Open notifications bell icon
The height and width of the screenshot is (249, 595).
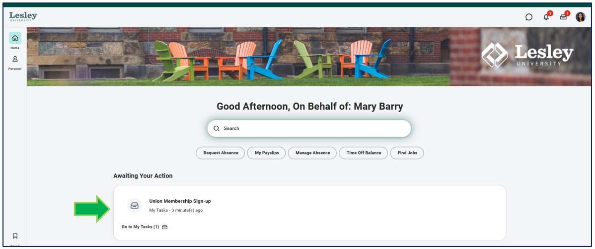coord(546,17)
